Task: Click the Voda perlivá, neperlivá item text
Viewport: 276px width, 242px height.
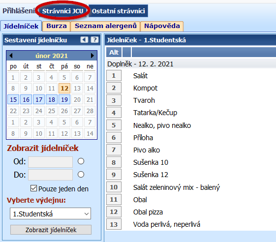Action: point(167,224)
